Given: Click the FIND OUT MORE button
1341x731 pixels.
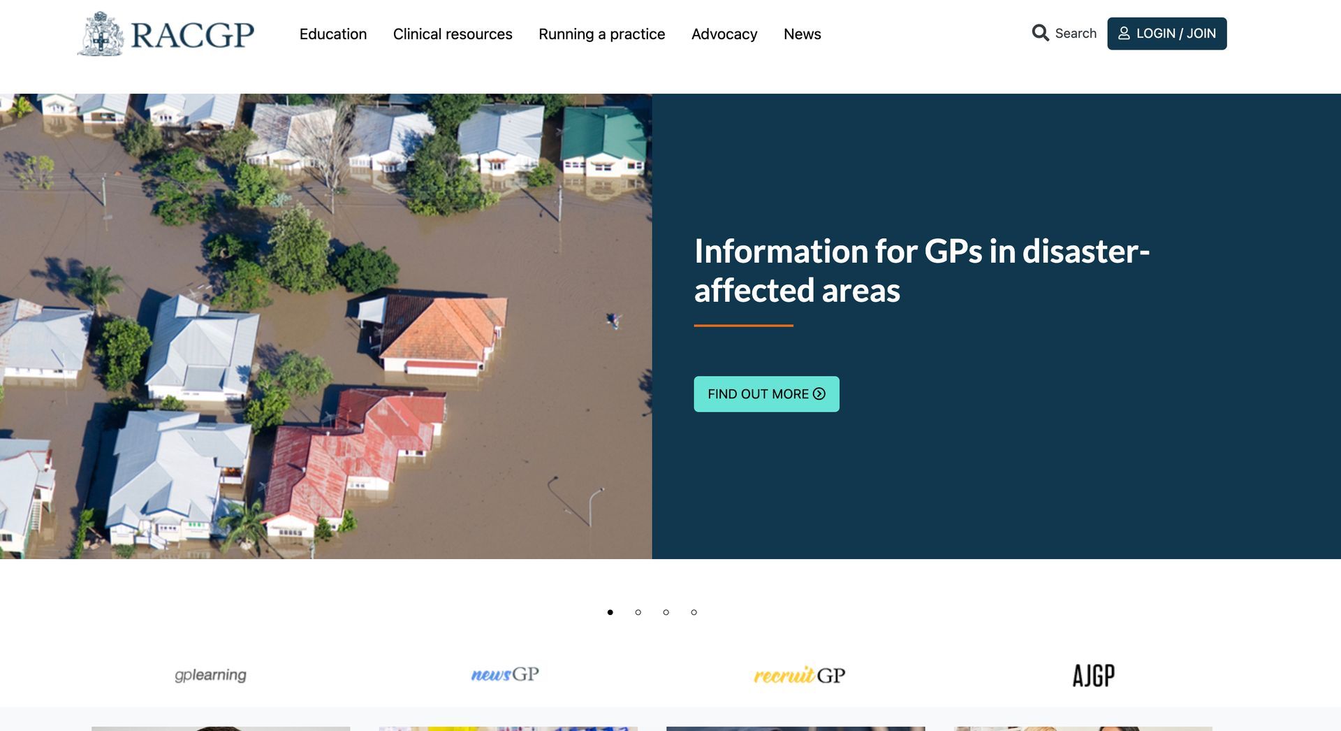Looking at the screenshot, I should click(766, 394).
